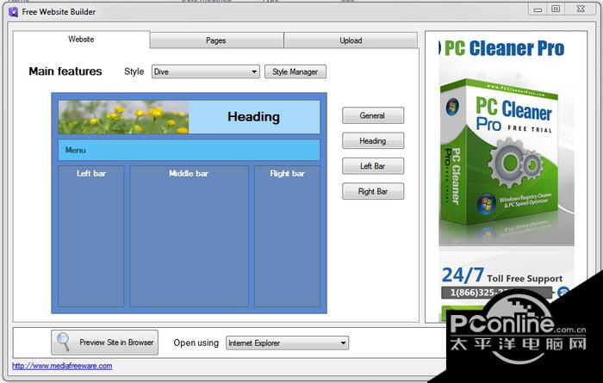Click the Style Manager button
The height and width of the screenshot is (383, 603).
coord(295,71)
